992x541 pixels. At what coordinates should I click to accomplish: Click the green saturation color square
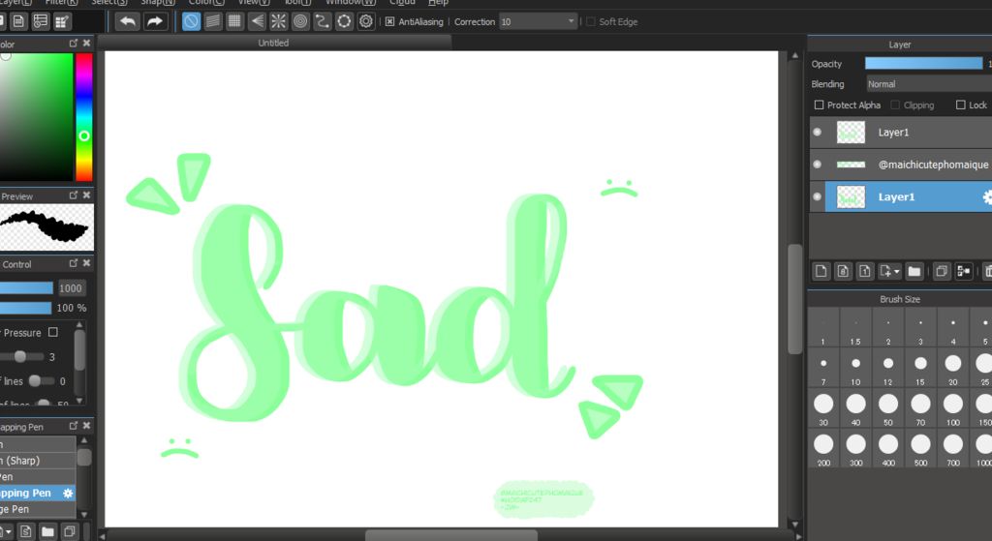pyautogui.click(x=36, y=117)
